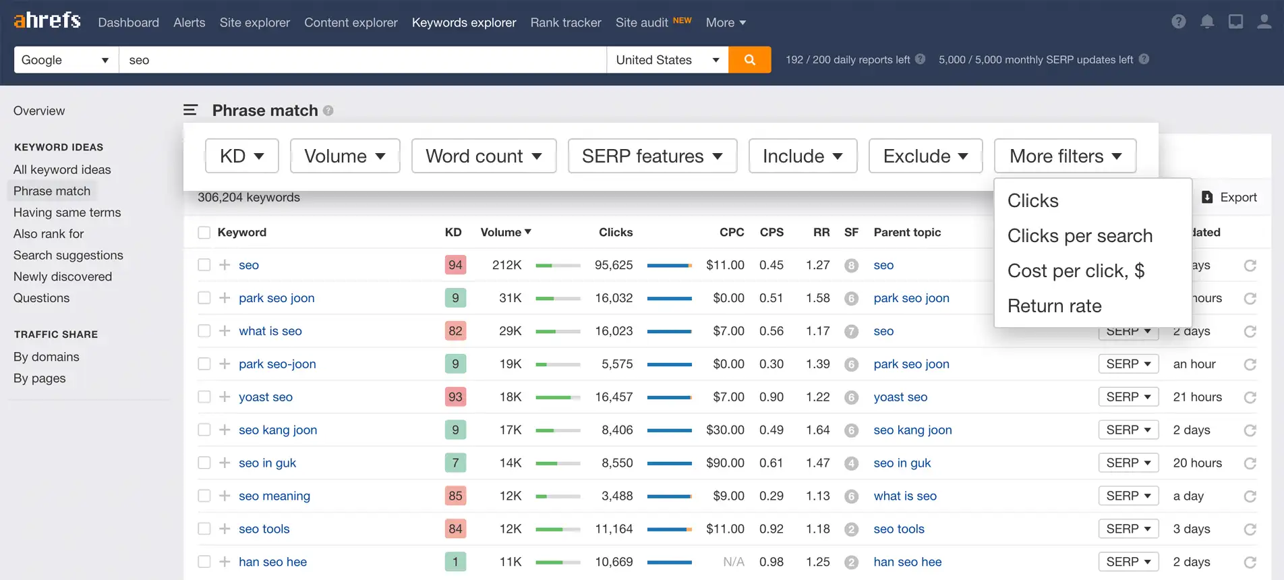Refresh the 'seo' keyword row data

click(1250, 266)
